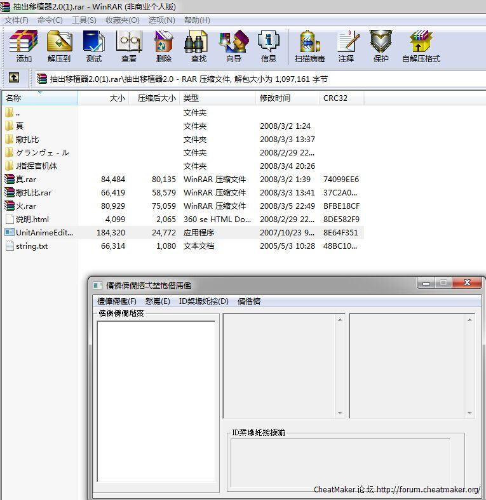
Task: Click the 保护 (Protect) toolbar icon
Action: 381,46
